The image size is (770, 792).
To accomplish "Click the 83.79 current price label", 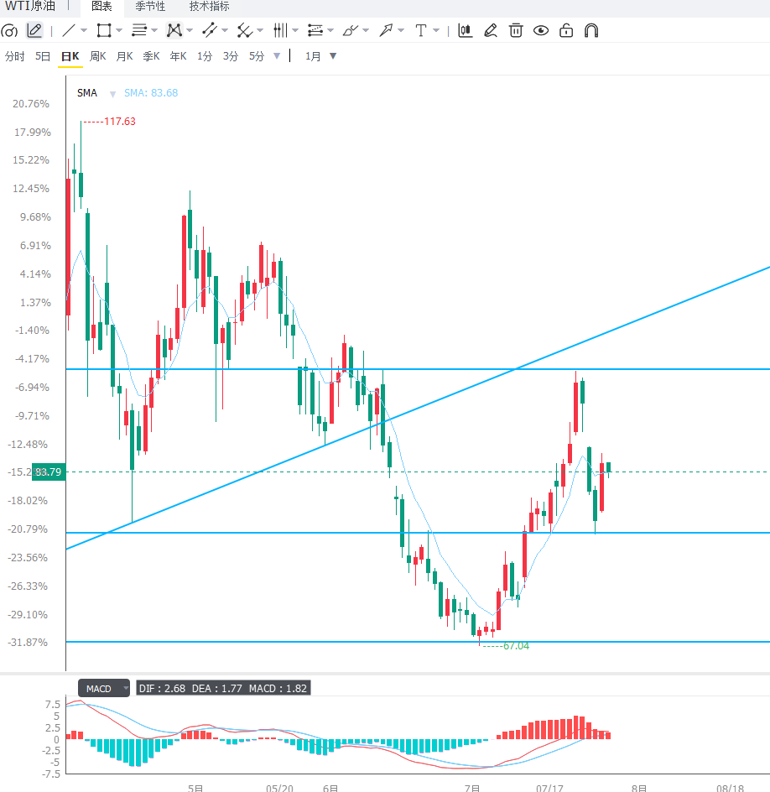I will [x=49, y=472].
